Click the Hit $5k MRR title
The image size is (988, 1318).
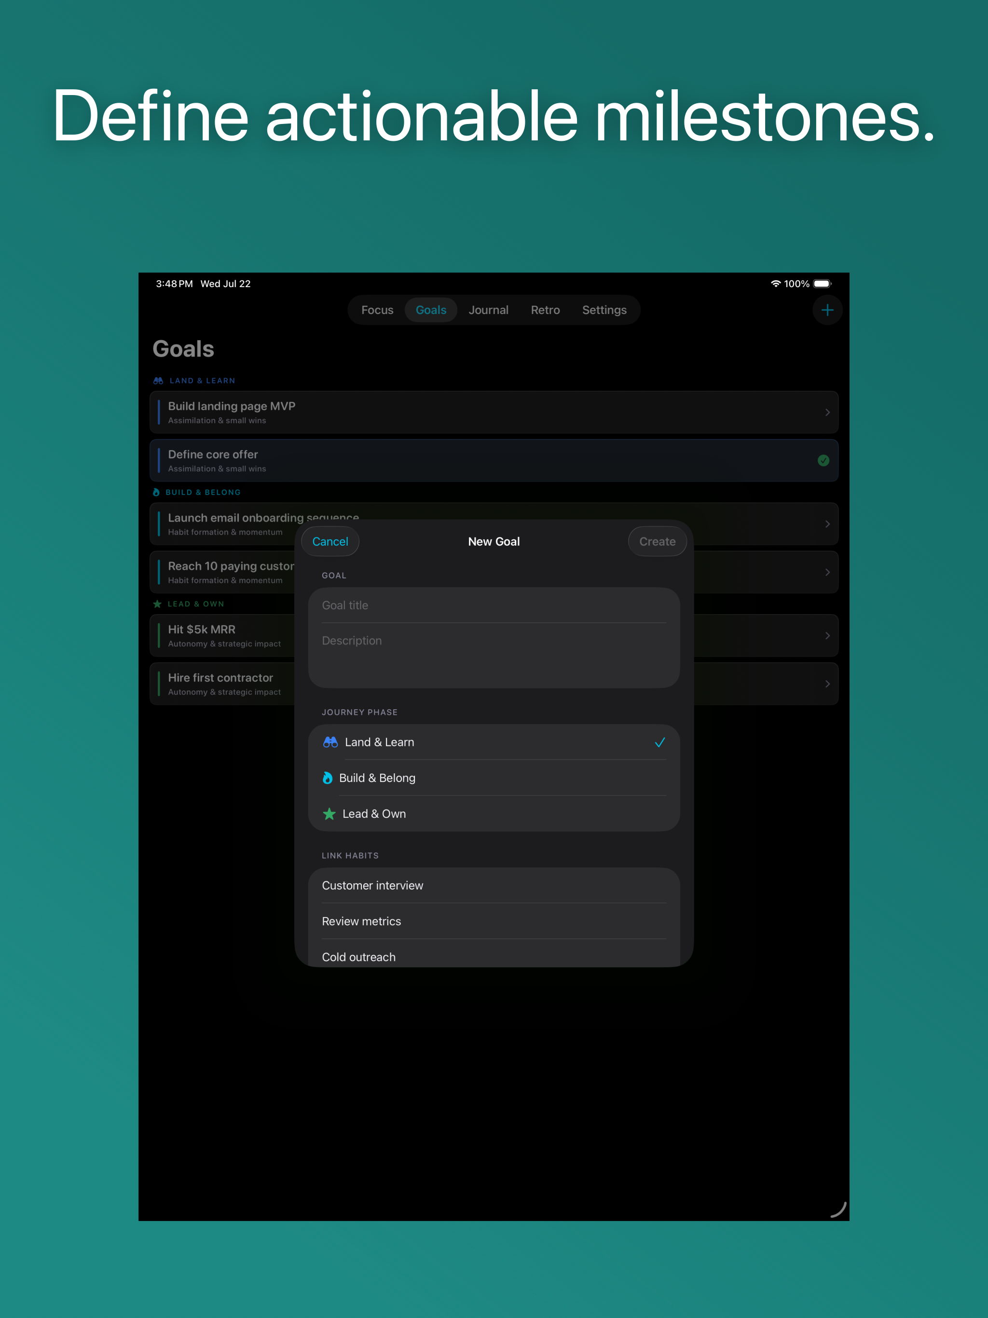202,629
